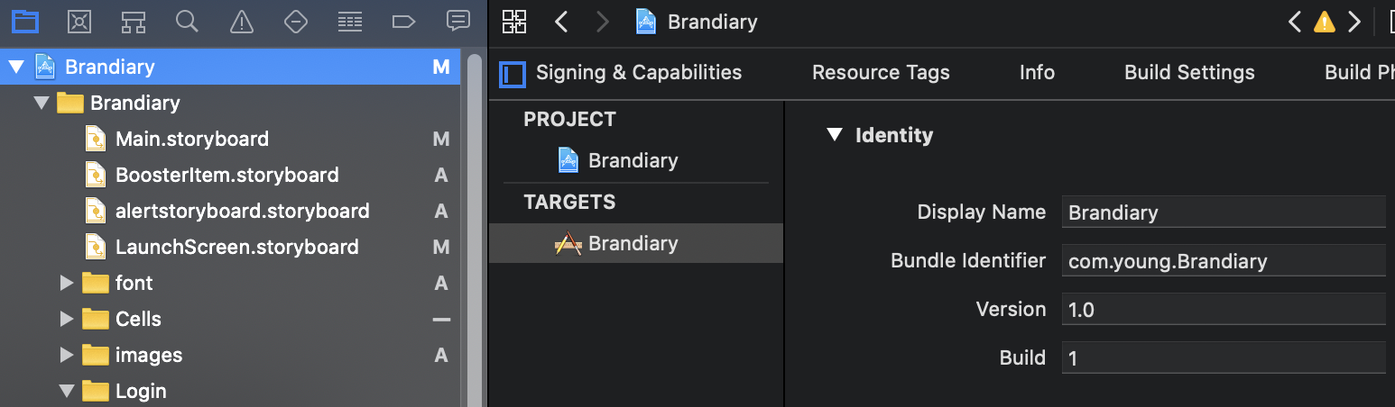1395x407 pixels.
Task: Open the Source Control navigator
Action: (x=79, y=22)
